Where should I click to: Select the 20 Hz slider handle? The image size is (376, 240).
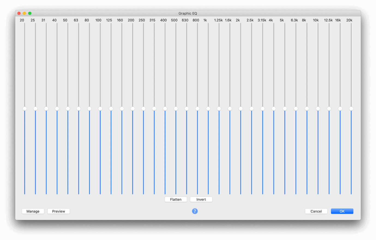[25, 108]
